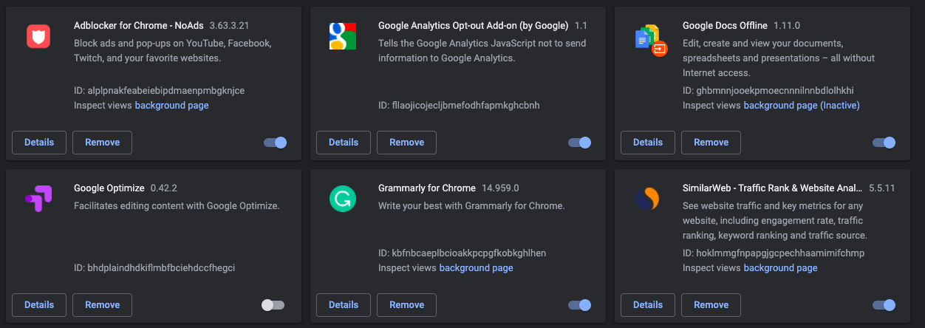The image size is (925, 328).
Task: Open Details for Grammarly for Chrome
Action: click(x=344, y=305)
